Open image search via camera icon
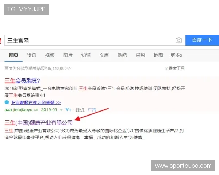The width and height of the screenshot is (219, 175). pos(178,40)
